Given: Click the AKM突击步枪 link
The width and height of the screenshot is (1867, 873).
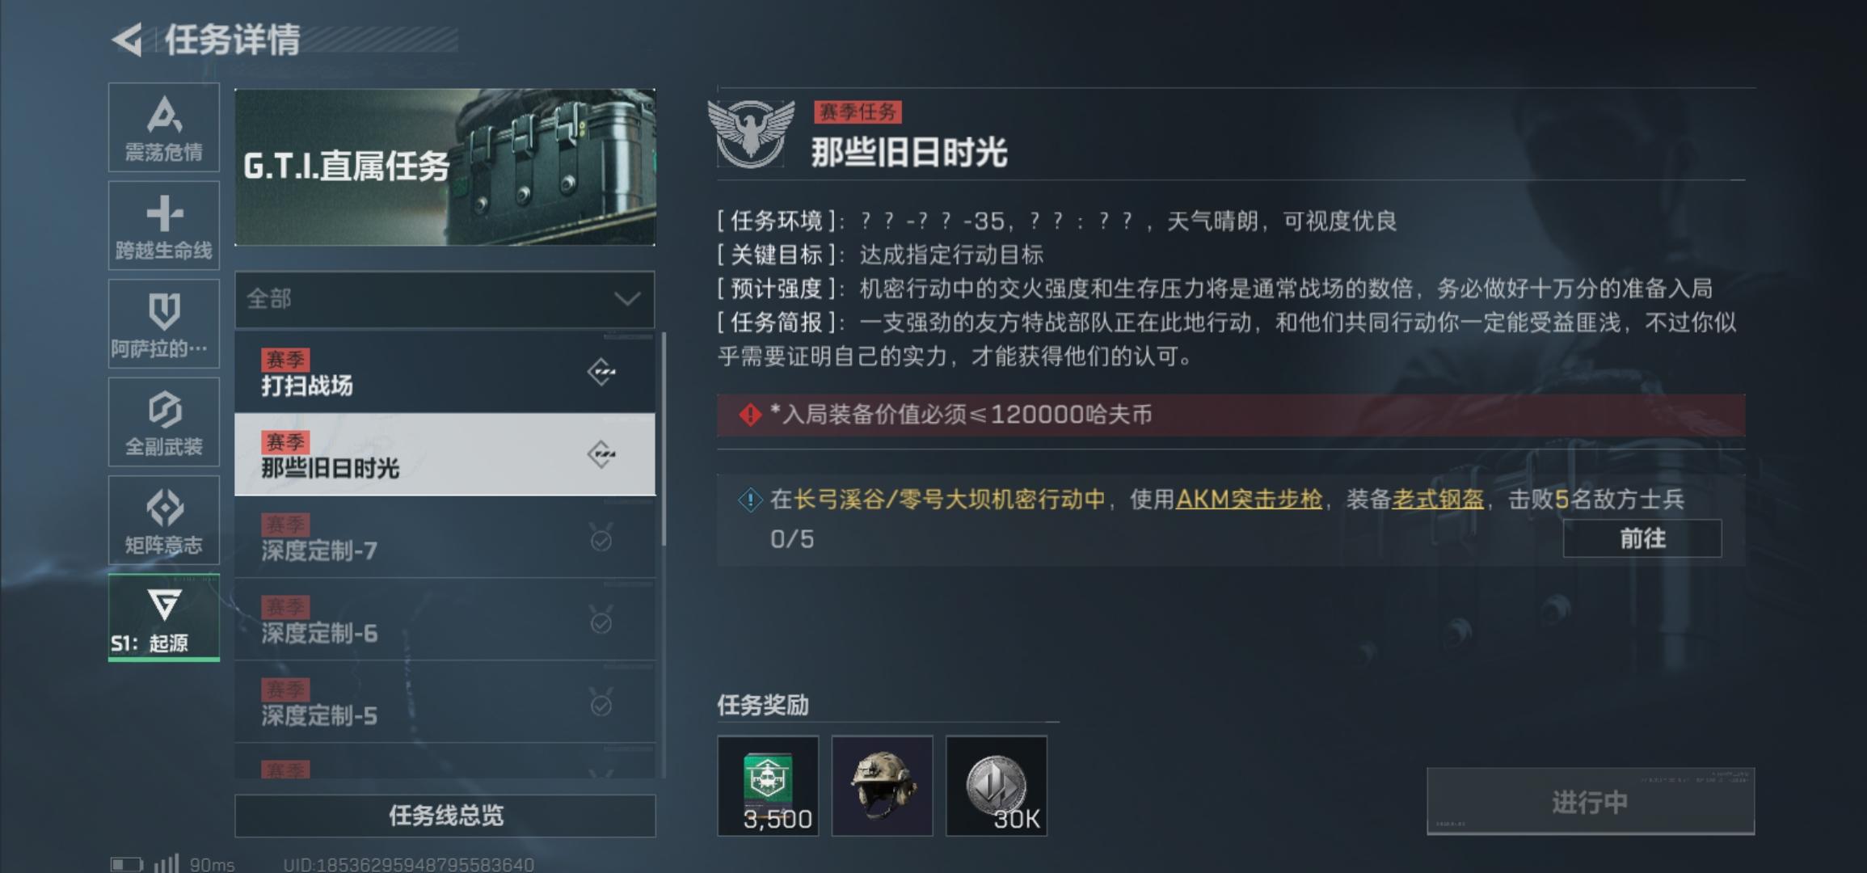Looking at the screenshot, I should click(x=1249, y=500).
